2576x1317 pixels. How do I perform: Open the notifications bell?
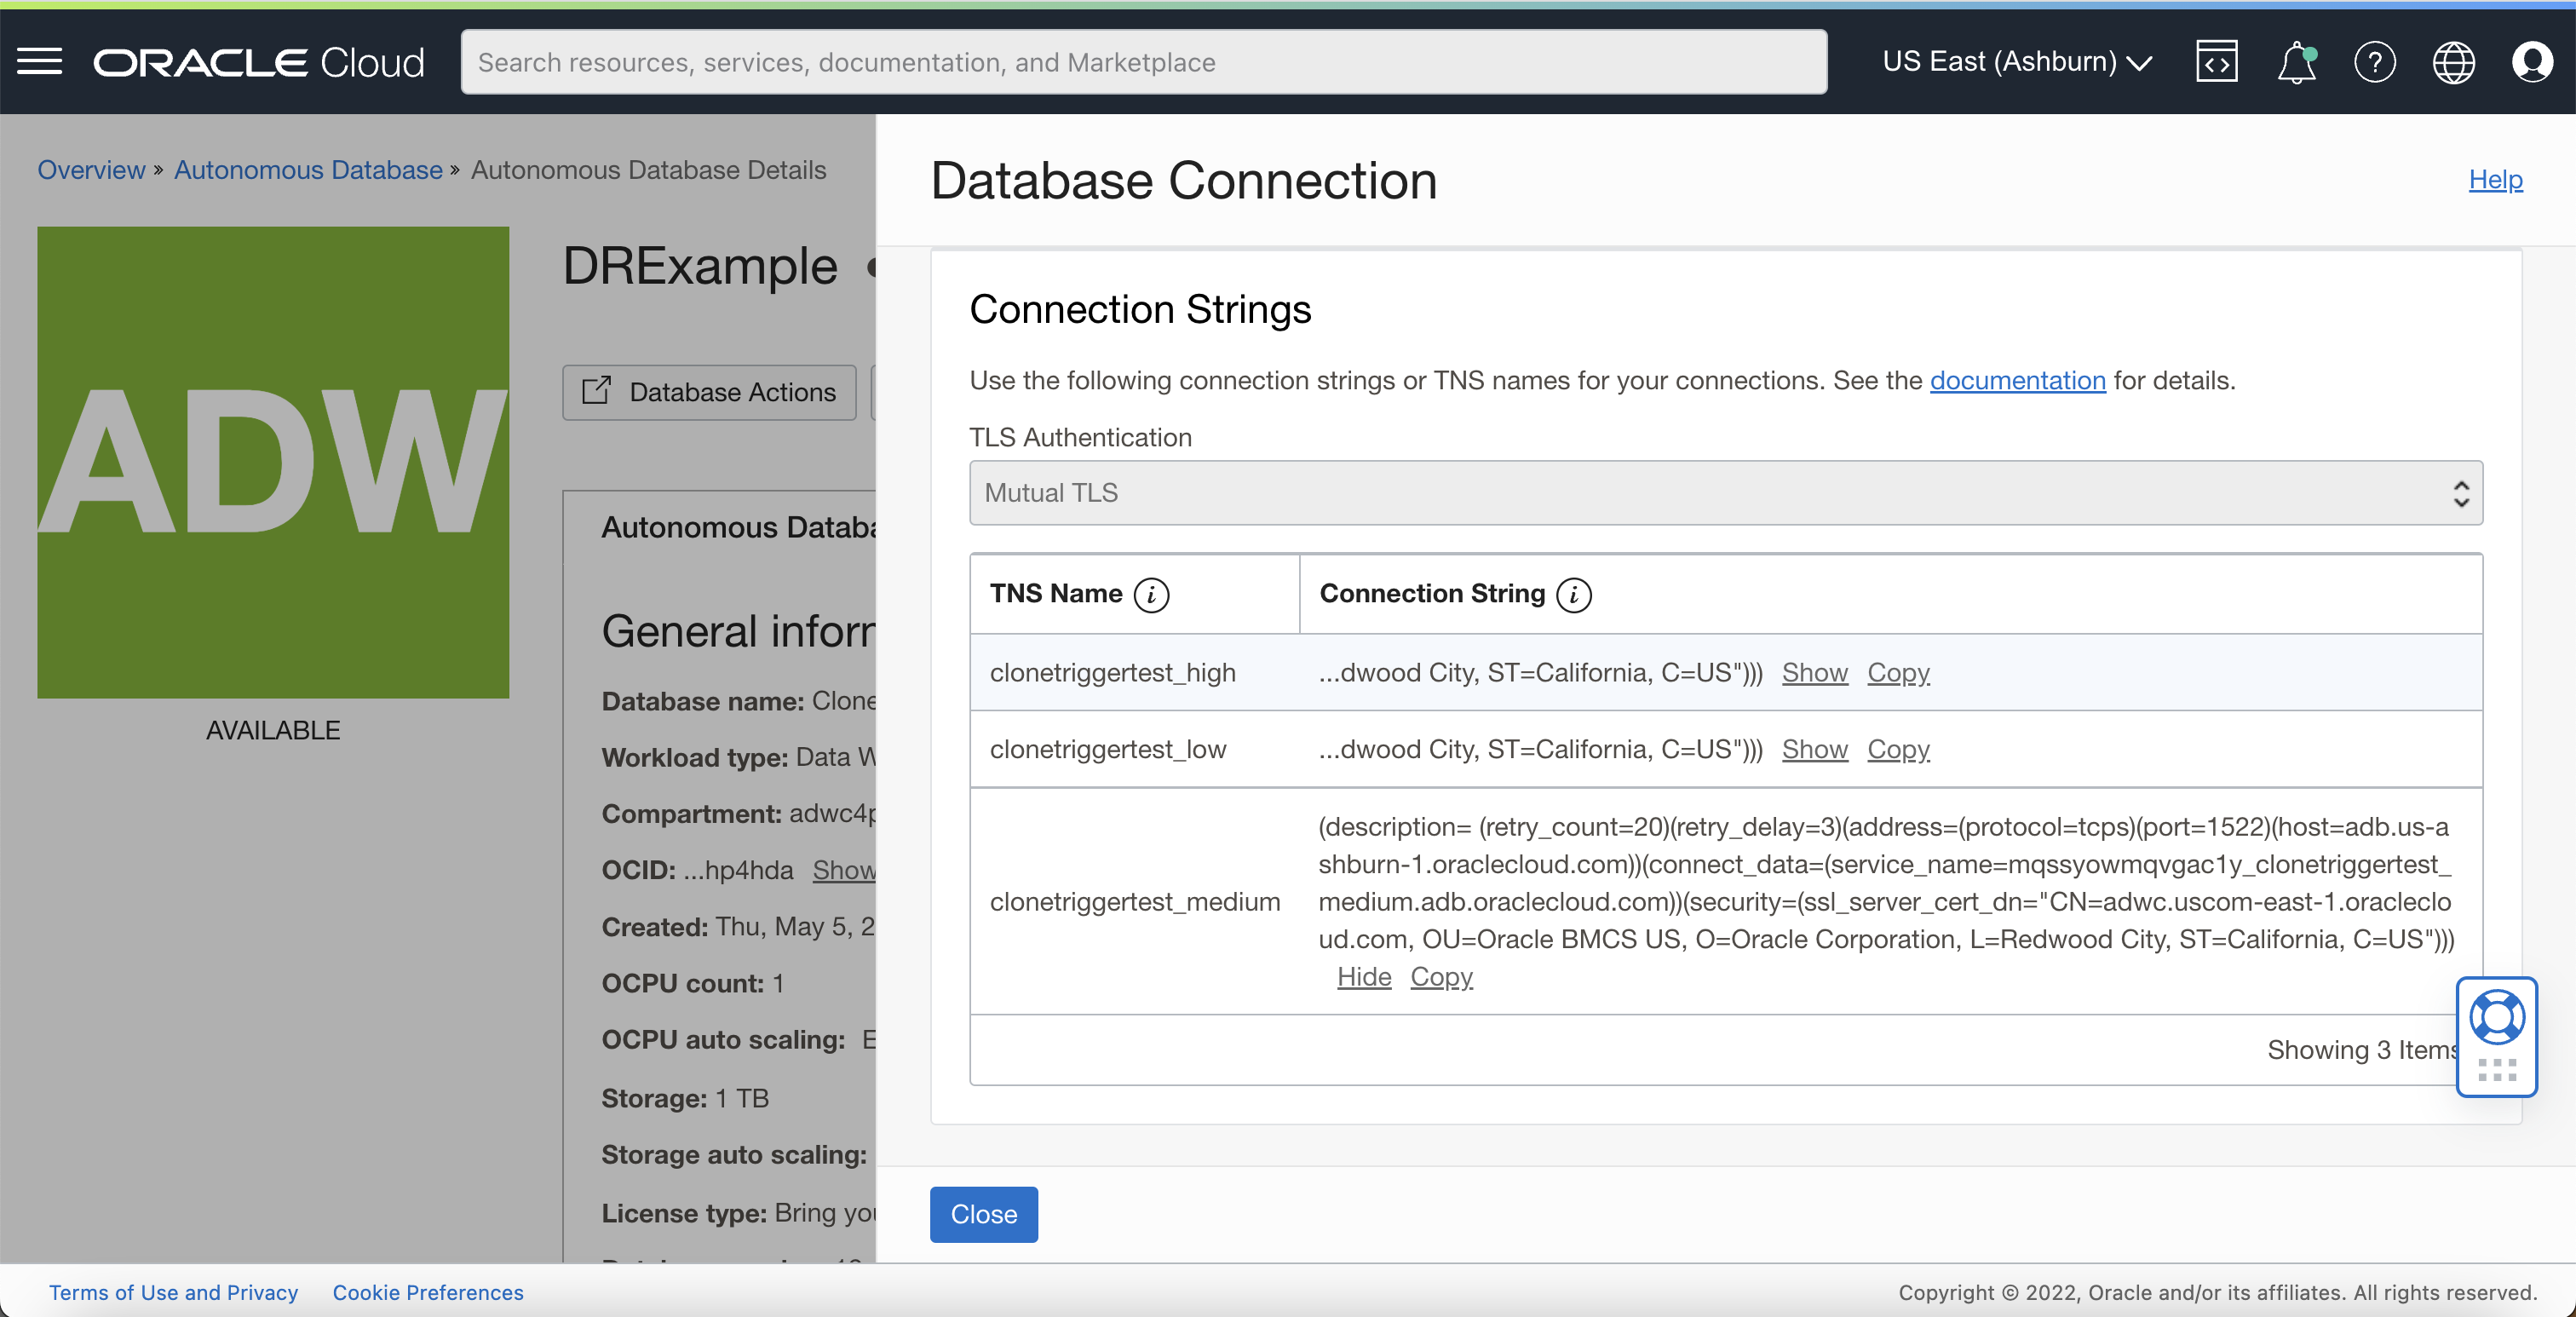(x=2296, y=62)
